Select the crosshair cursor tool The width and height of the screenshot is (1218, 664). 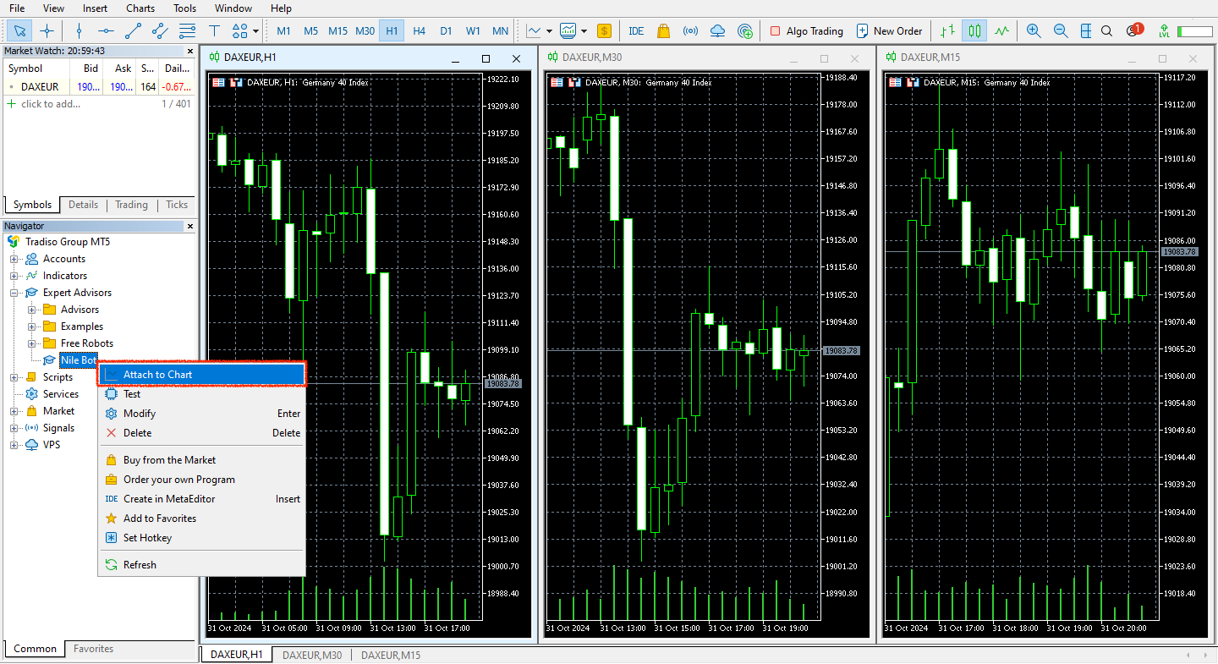point(47,31)
